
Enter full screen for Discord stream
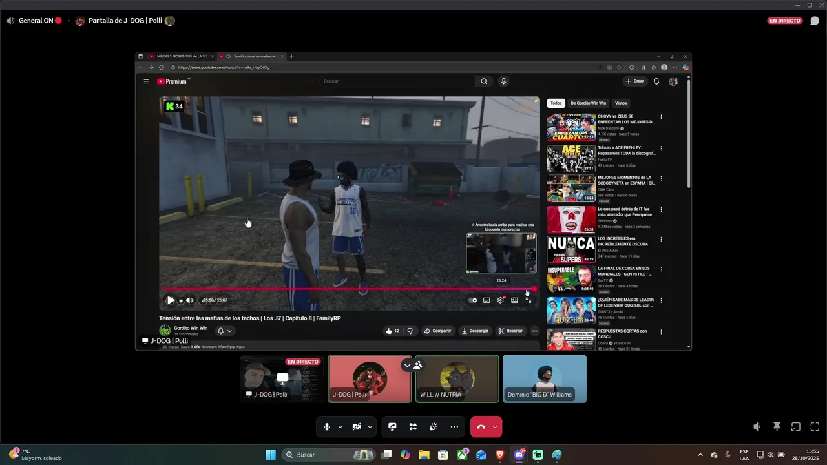[x=815, y=427]
